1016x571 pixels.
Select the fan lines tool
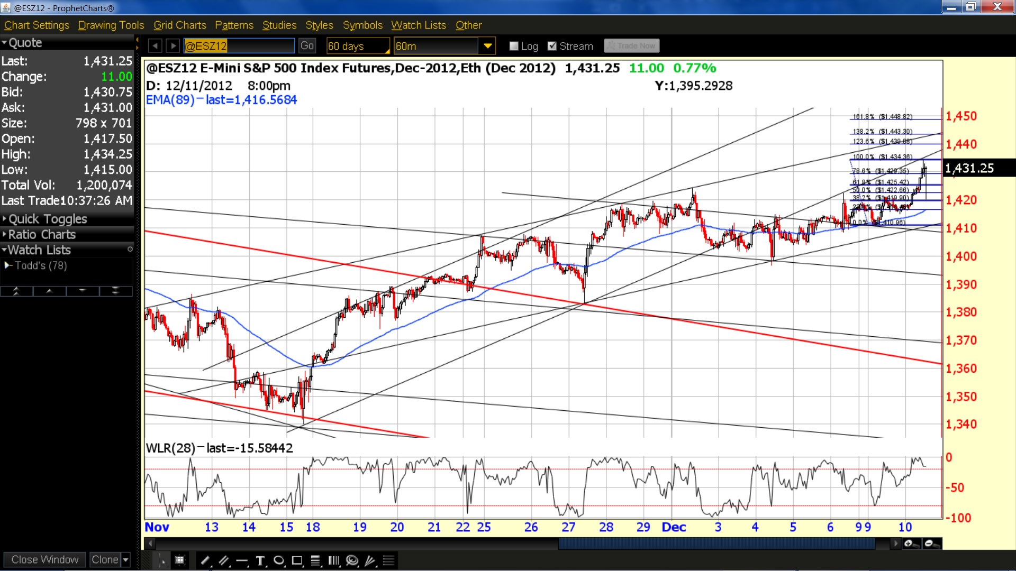[x=370, y=560]
